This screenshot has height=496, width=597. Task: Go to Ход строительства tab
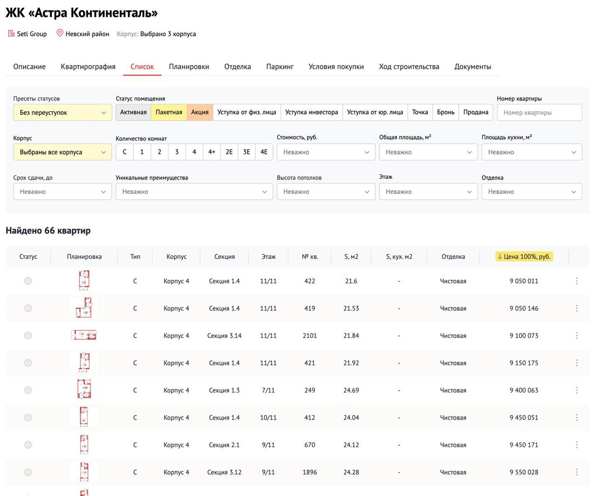[x=409, y=67]
